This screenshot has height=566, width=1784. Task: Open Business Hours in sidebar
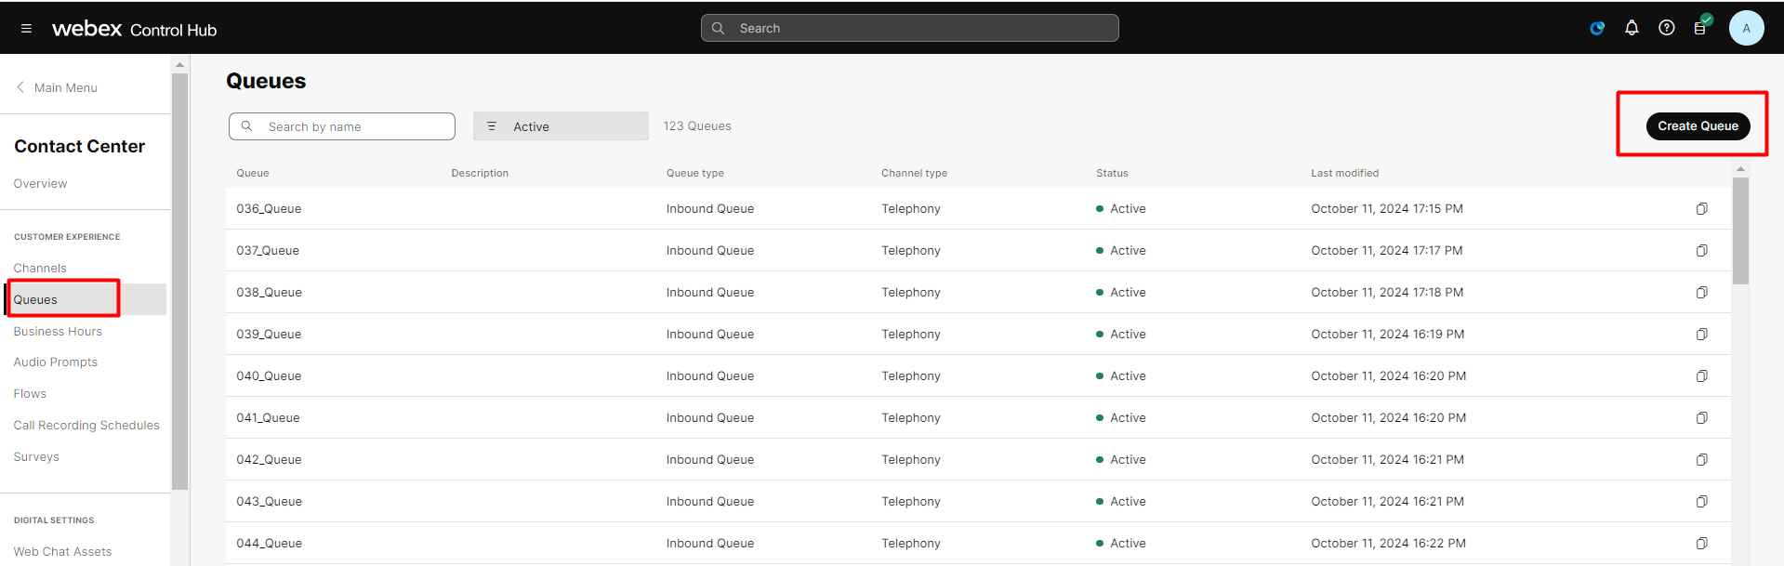[x=58, y=331]
